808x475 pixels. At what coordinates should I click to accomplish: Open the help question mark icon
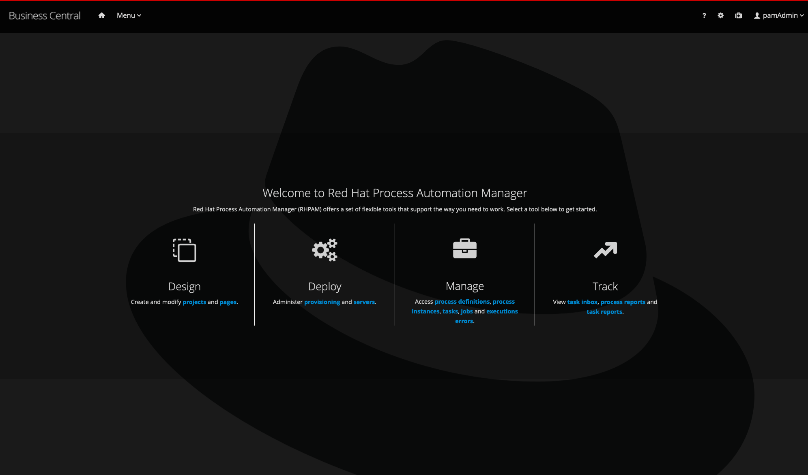[x=704, y=15]
